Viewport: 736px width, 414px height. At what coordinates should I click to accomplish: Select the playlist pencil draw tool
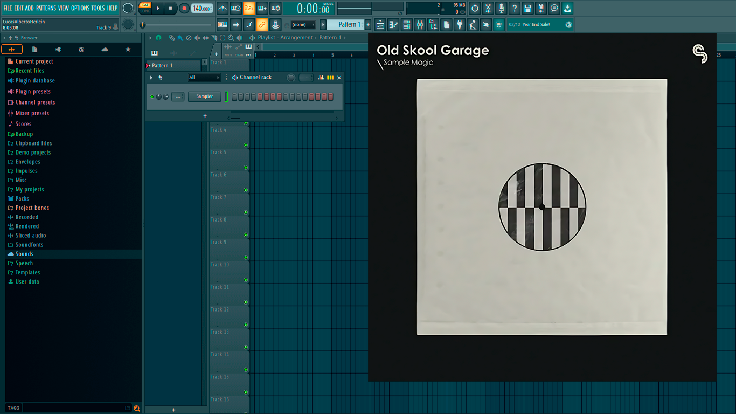[x=172, y=38]
